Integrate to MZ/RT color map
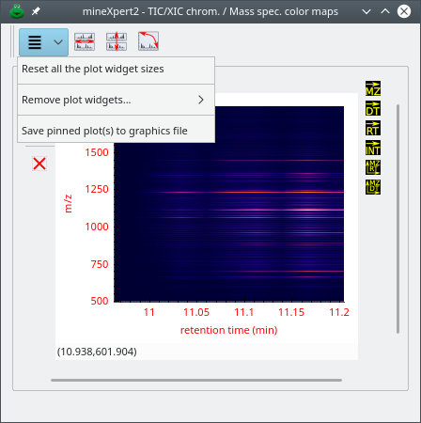Viewport: 421px width, 423px height. tap(373, 167)
